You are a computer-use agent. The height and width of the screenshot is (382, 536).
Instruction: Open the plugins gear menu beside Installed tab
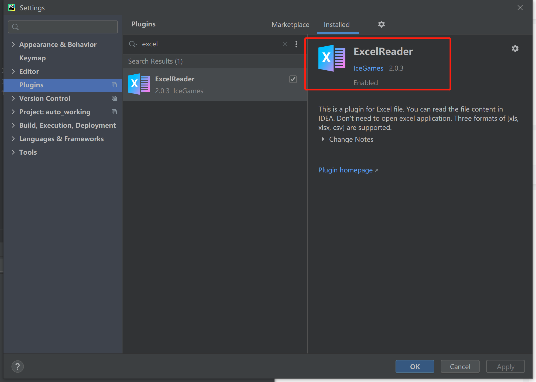click(x=381, y=24)
